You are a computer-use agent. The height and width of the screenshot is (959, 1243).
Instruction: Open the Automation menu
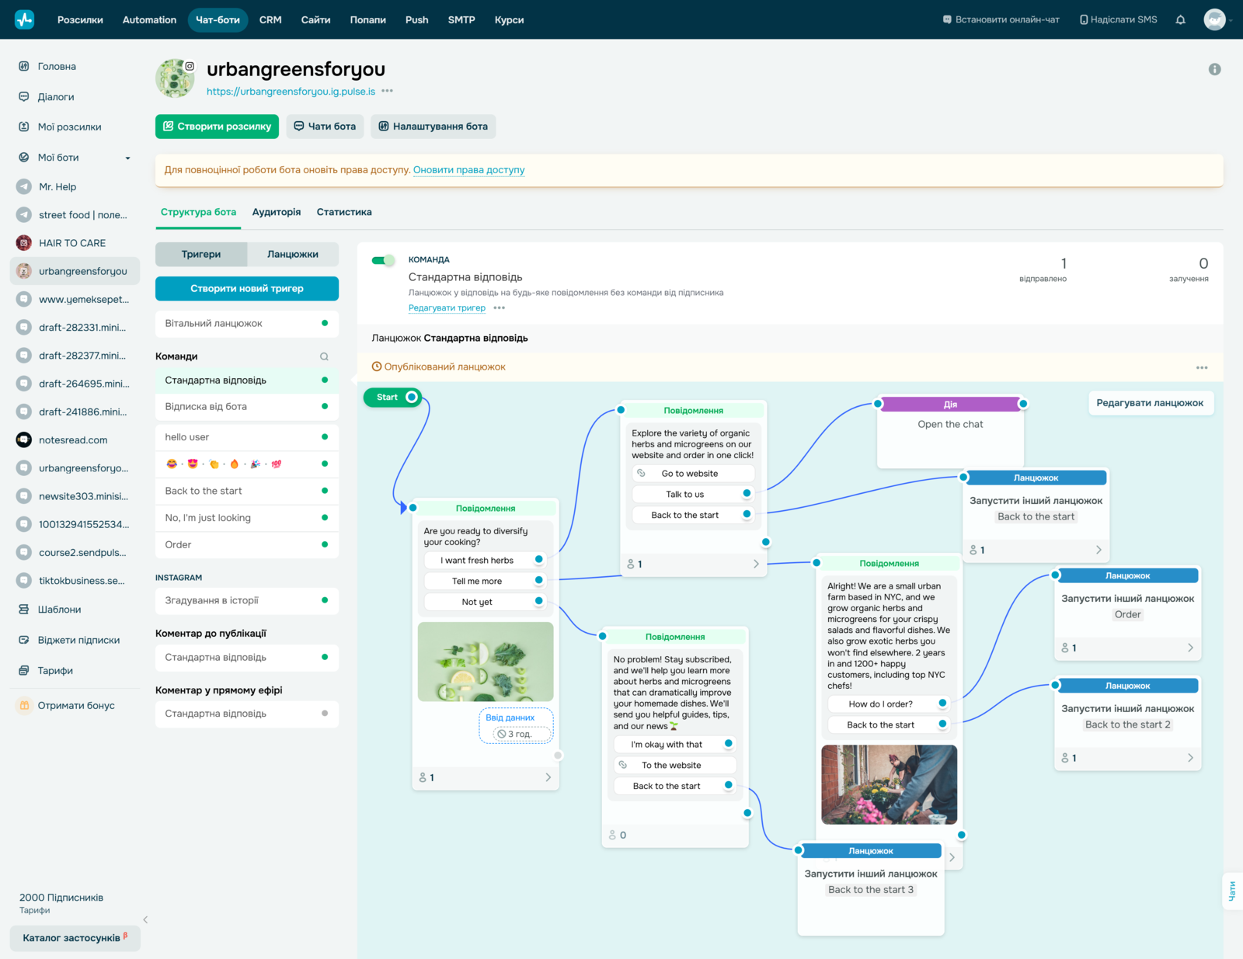tap(149, 19)
